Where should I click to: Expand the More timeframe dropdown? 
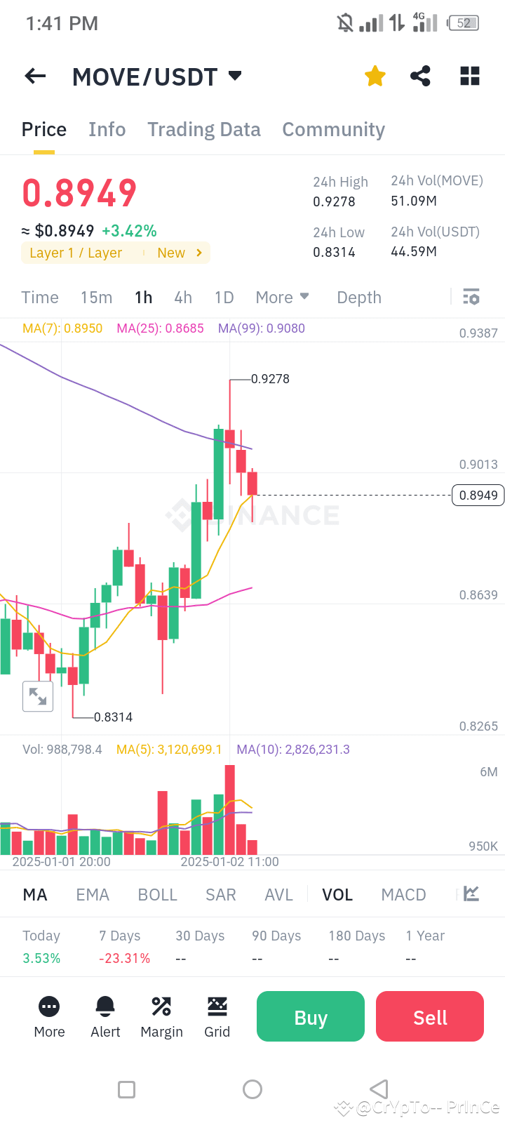tap(282, 297)
